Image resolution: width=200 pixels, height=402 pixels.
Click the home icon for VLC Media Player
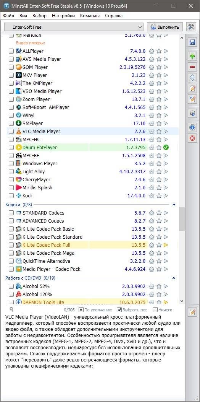tap(152, 132)
